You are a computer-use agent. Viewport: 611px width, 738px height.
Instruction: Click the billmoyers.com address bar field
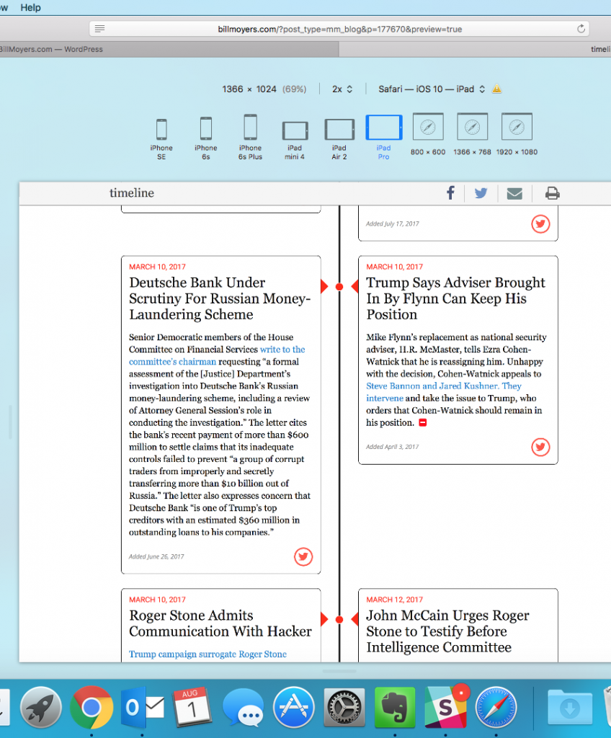(x=339, y=29)
